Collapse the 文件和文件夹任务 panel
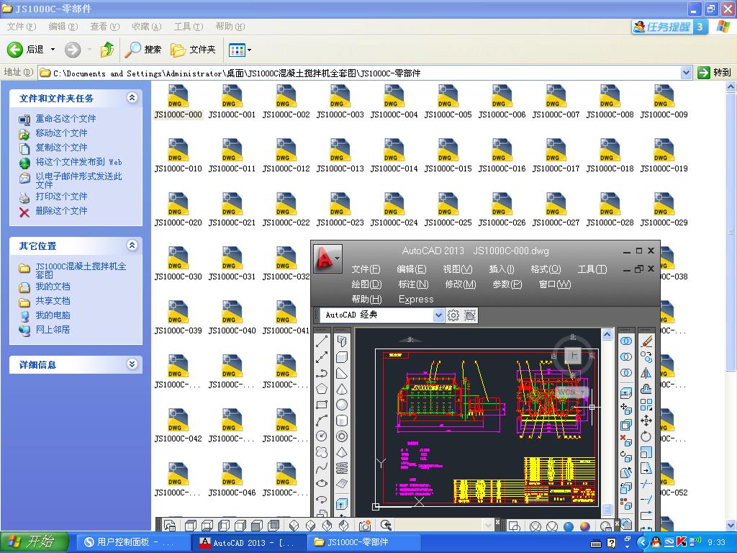737x553 pixels. [132, 97]
